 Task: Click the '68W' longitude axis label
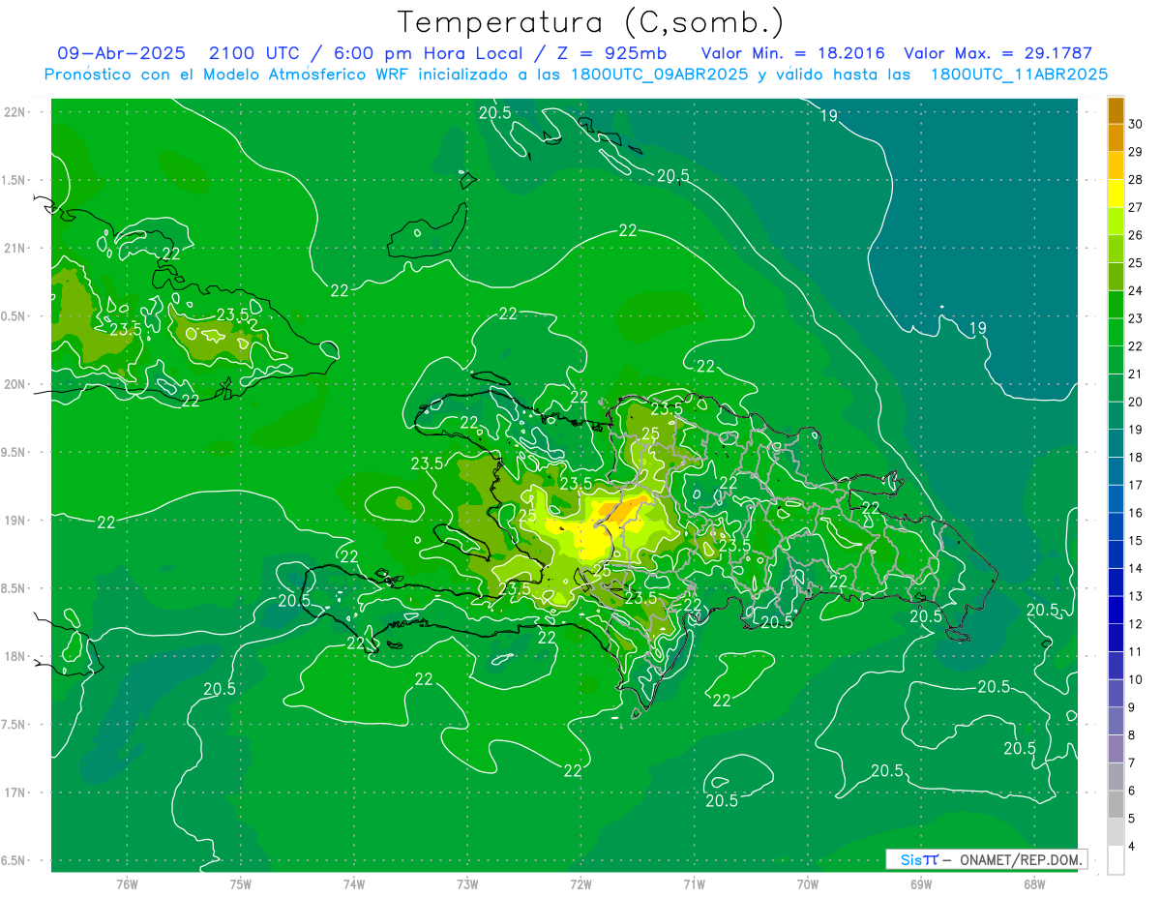(x=1033, y=883)
